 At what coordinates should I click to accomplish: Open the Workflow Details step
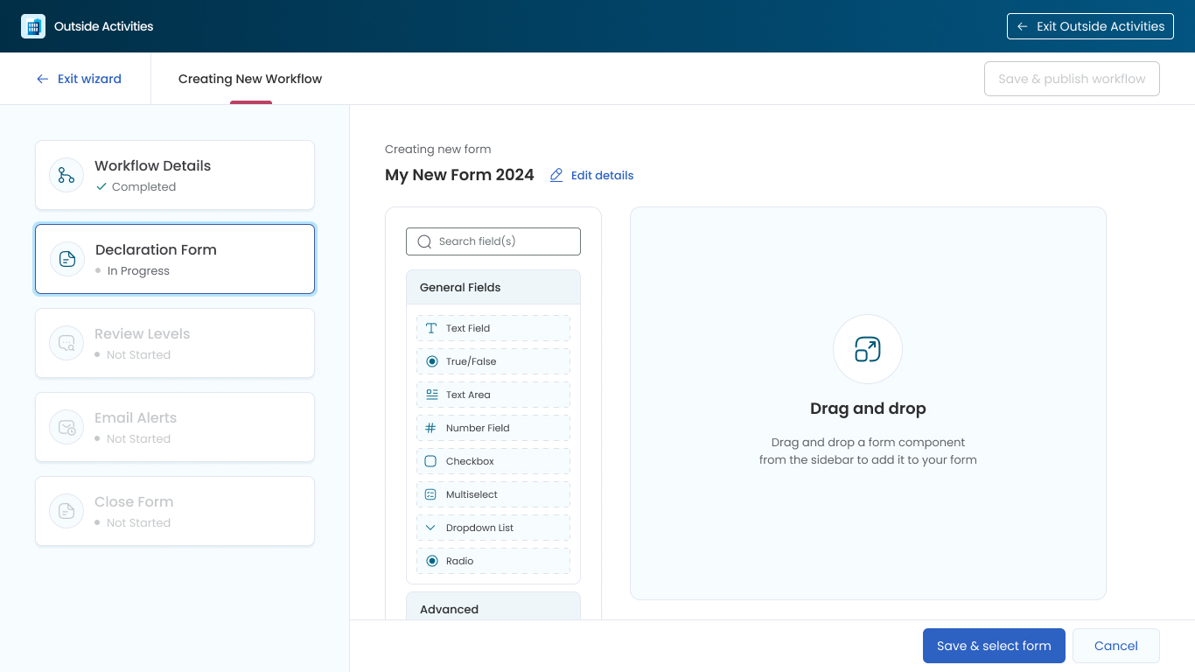(175, 175)
